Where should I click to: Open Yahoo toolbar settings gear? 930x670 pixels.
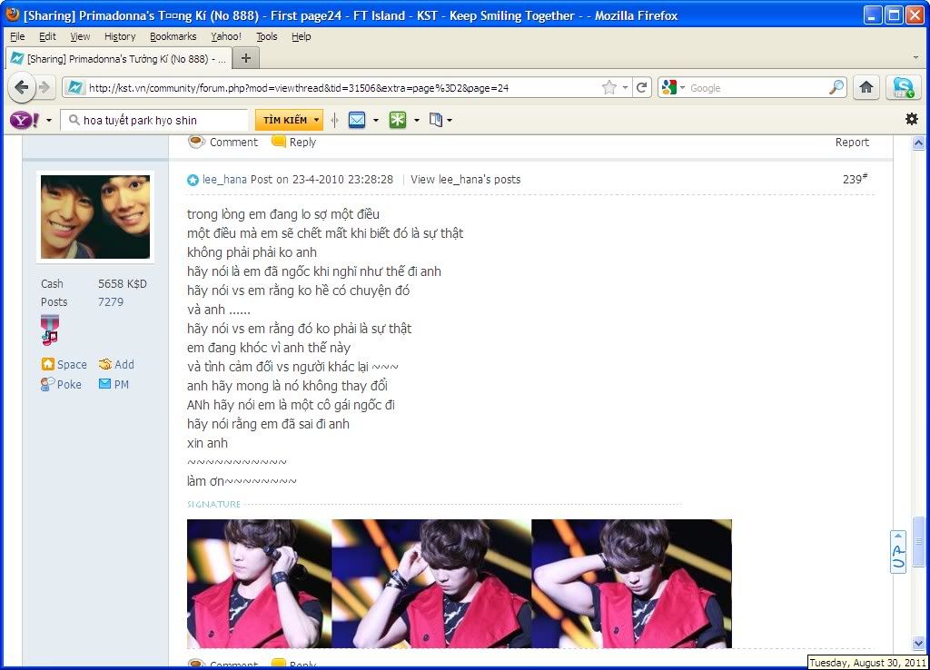(912, 119)
